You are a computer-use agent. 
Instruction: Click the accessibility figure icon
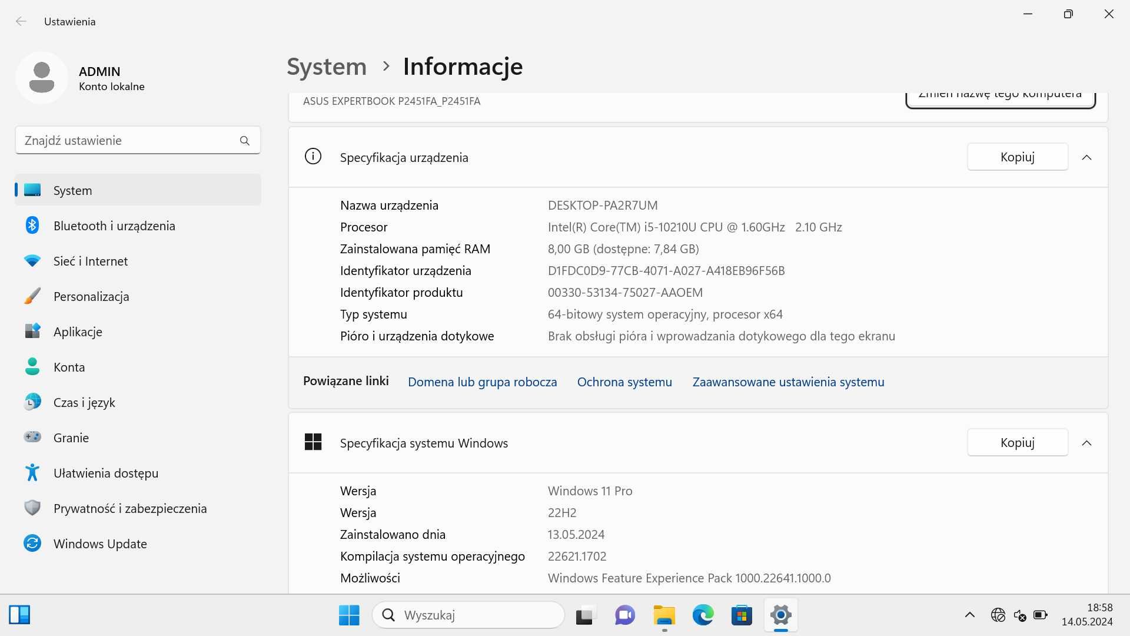(x=32, y=472)
